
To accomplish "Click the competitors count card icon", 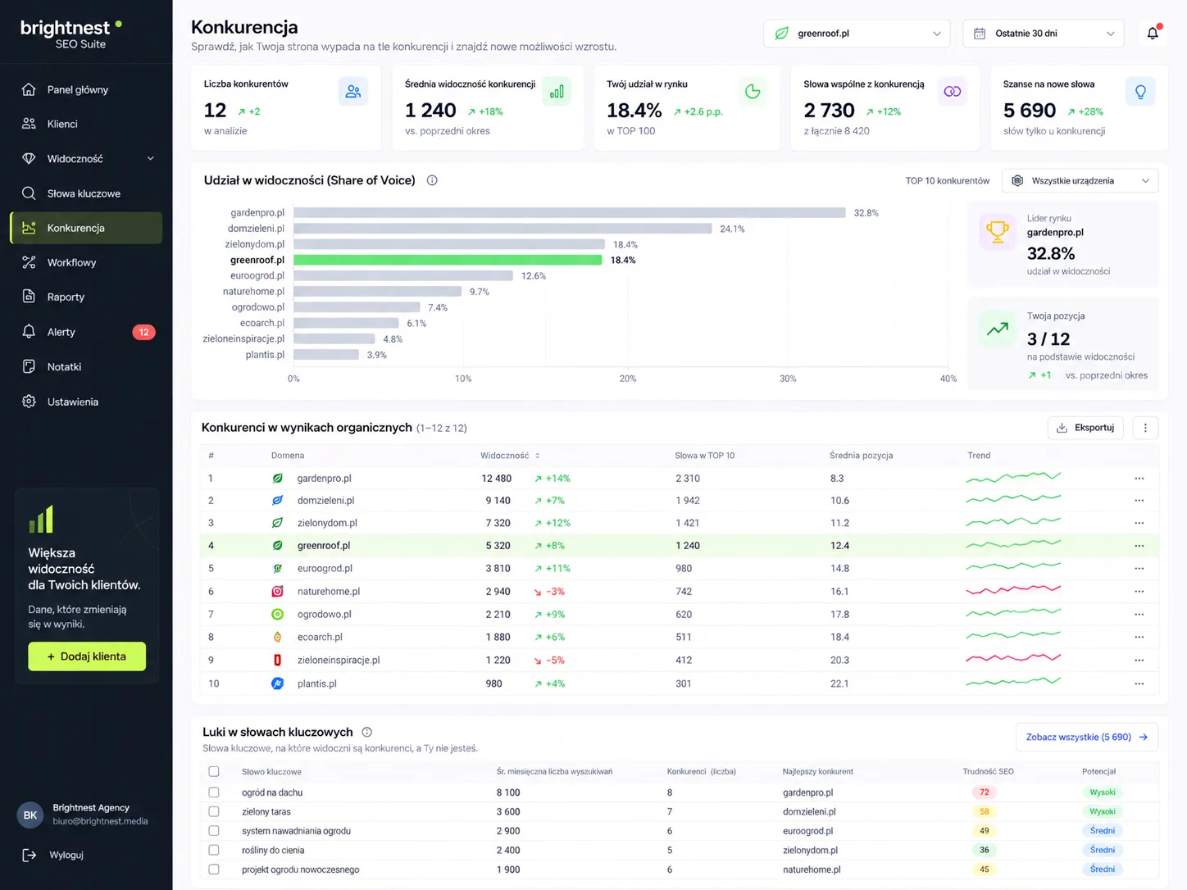I will tap(353, 92).
